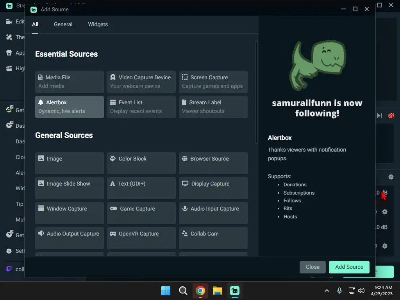Image resolution: width=400 pixels, height=300 pixels.
Task: Click the mixer settings gear in main window
Action: (x=391, y=177)
